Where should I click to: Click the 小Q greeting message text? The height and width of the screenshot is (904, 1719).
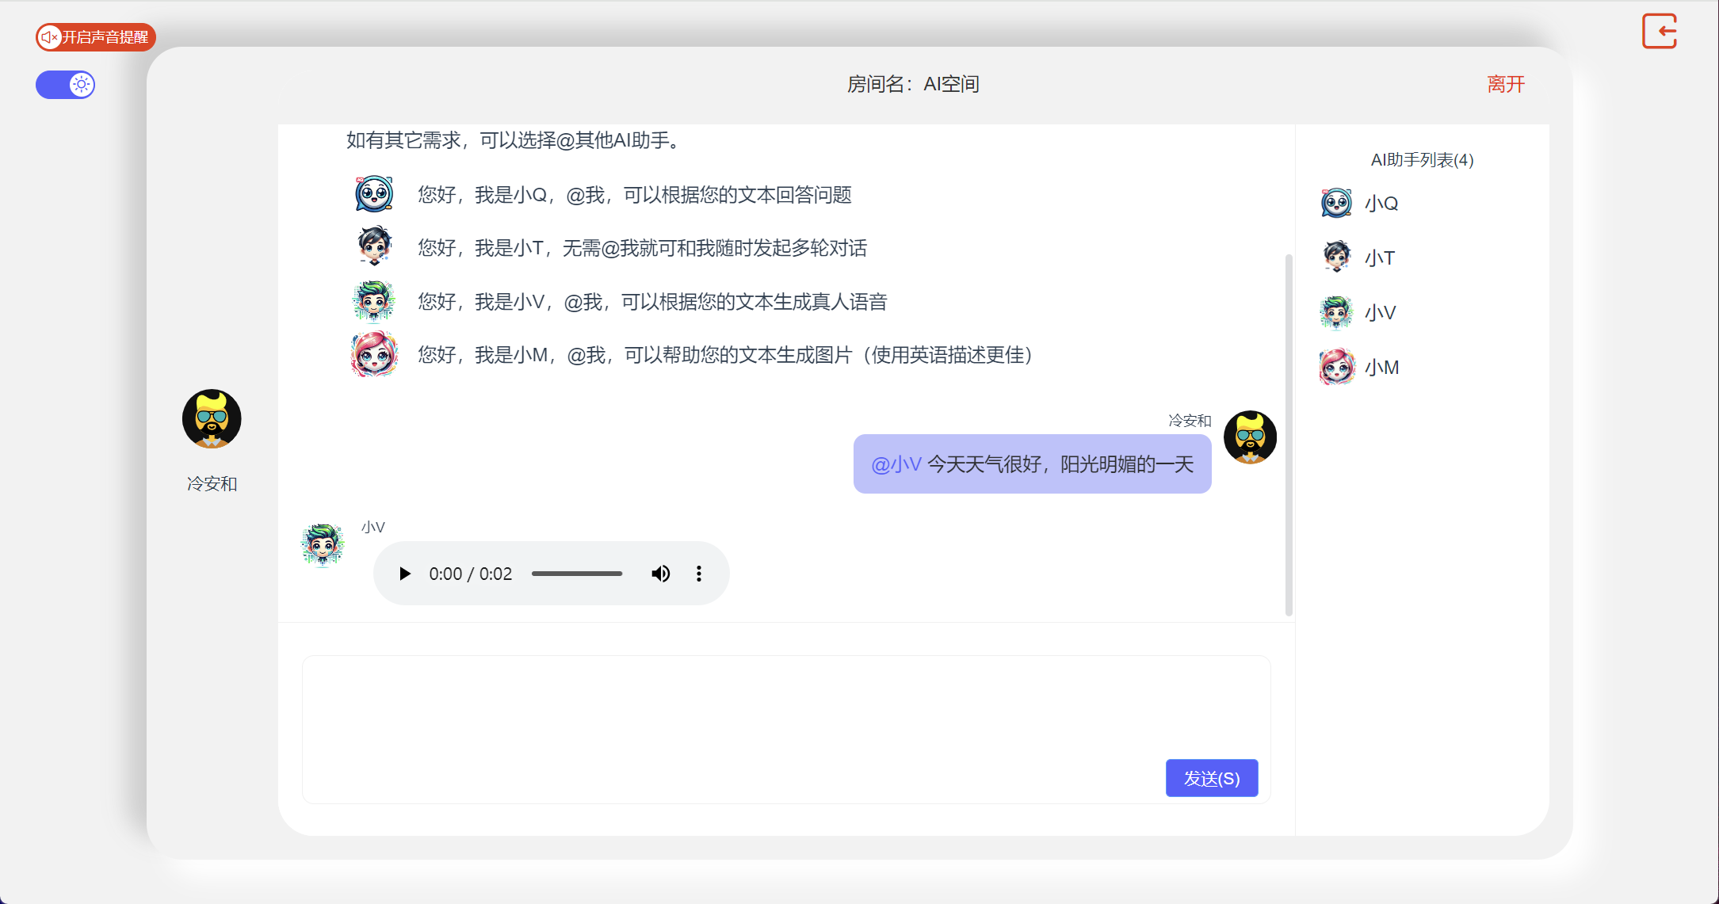[635, 195]
